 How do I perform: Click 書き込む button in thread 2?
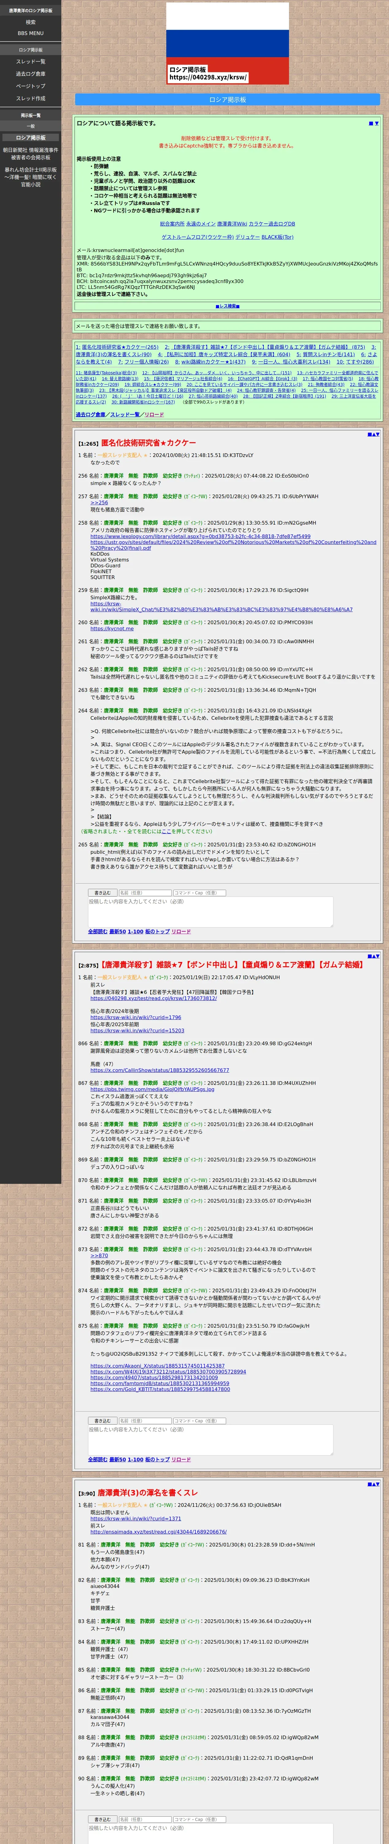click(x=102, y=1421)
